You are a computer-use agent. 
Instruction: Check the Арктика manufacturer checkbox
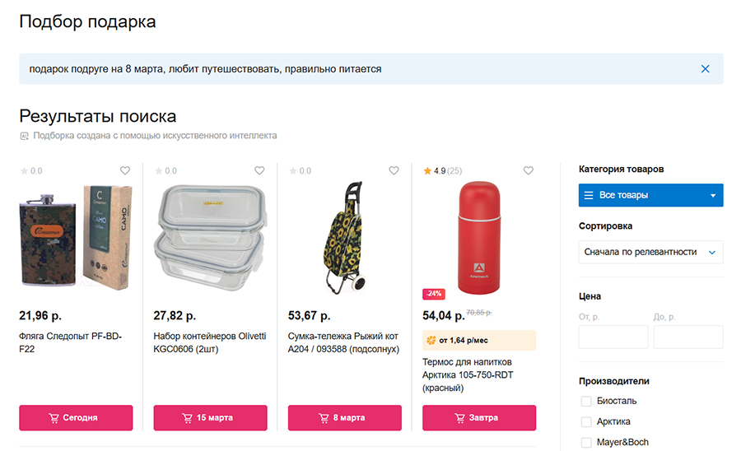click(586, 422)
